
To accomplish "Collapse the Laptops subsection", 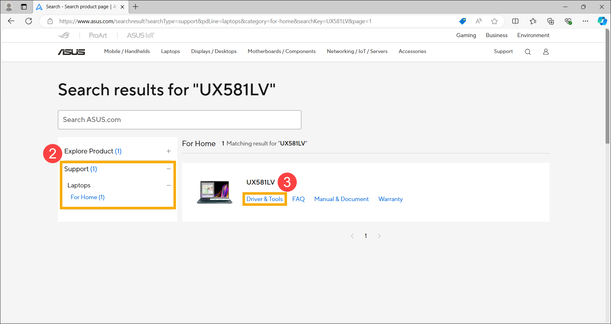I will tap(169, 186).
